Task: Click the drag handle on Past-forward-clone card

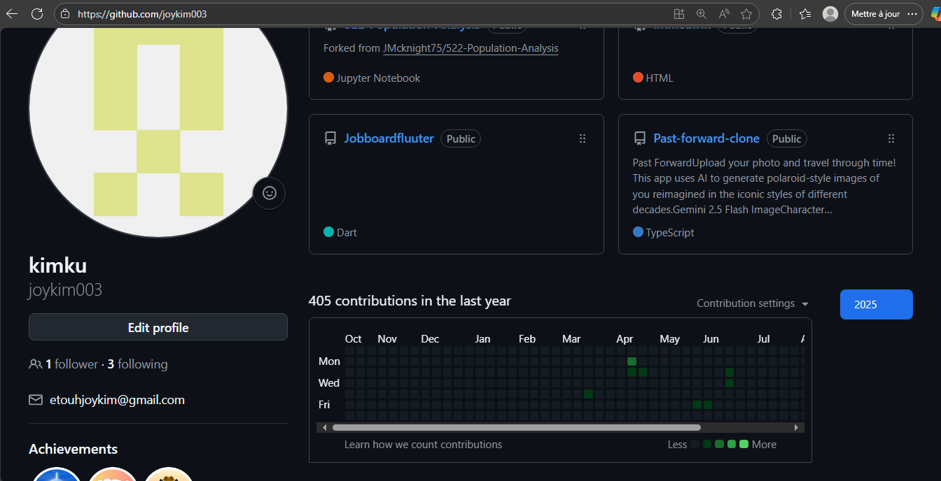Action: (x=891, y=138)
